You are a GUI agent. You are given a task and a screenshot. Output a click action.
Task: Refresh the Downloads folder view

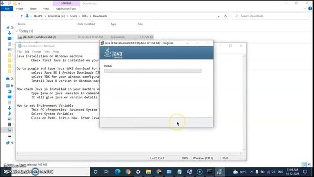click(226, 16)
